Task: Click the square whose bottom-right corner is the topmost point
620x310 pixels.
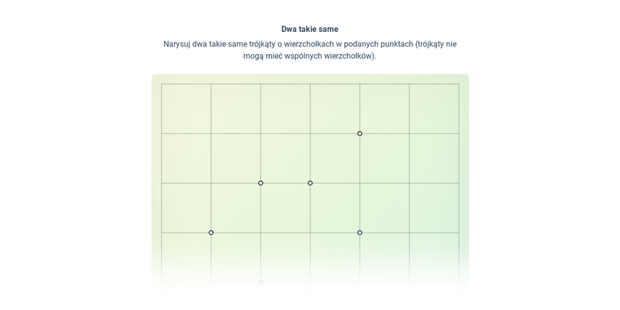Action: coord(335,108)
